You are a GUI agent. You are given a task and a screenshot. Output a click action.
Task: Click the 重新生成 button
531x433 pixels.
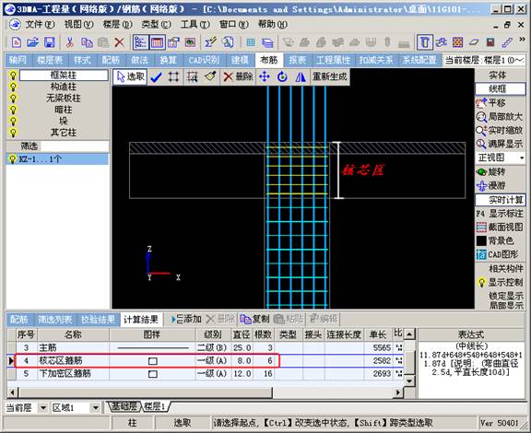pyautogui.click(x=329, y=76)
